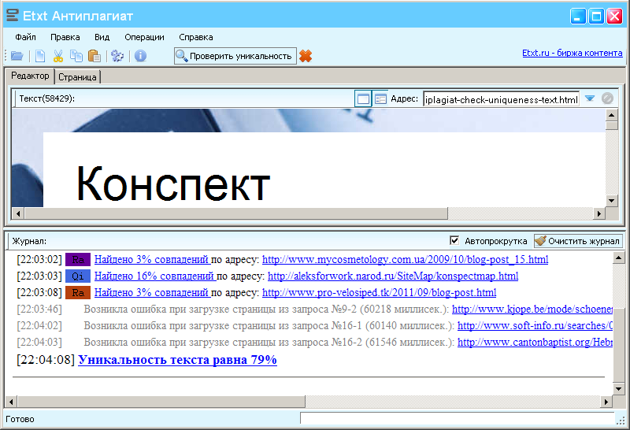
Task: Maximize the Etxt Антиплагиат window
Action: point(596,17)
